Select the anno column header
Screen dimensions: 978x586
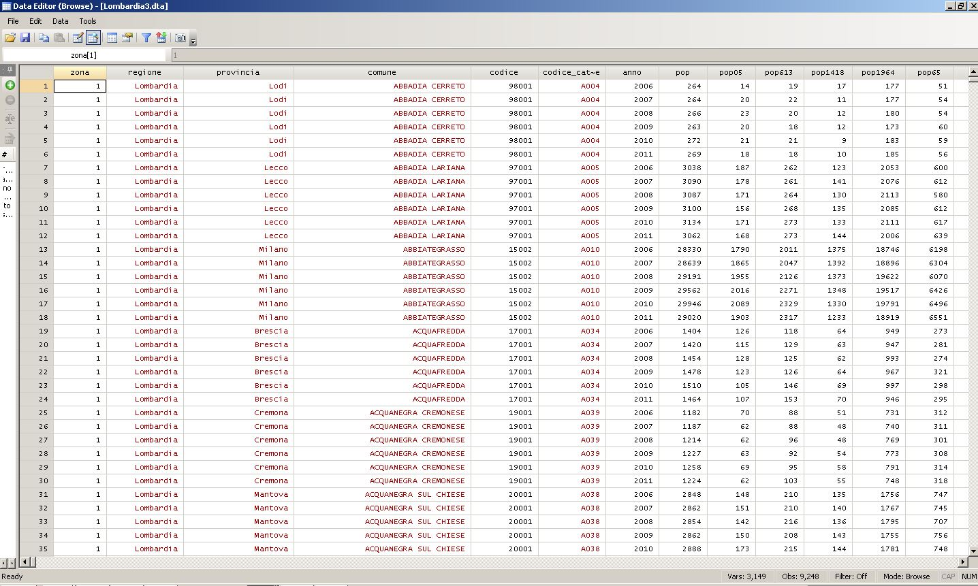click(x=631, y=72)
